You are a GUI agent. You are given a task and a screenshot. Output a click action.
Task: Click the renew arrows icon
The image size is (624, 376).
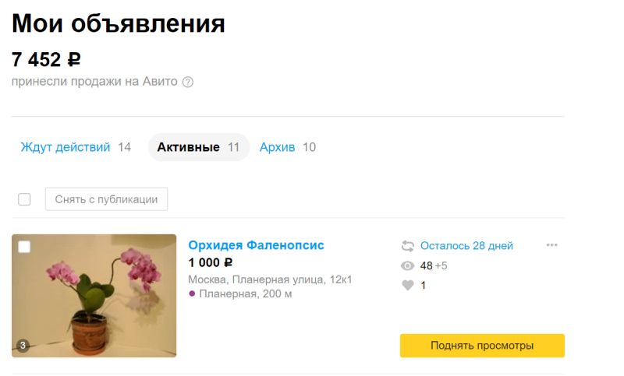tap(407, 246)
